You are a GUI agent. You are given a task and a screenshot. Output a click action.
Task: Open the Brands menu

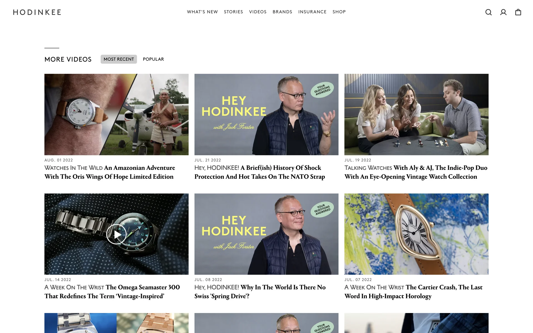point(282,12)
